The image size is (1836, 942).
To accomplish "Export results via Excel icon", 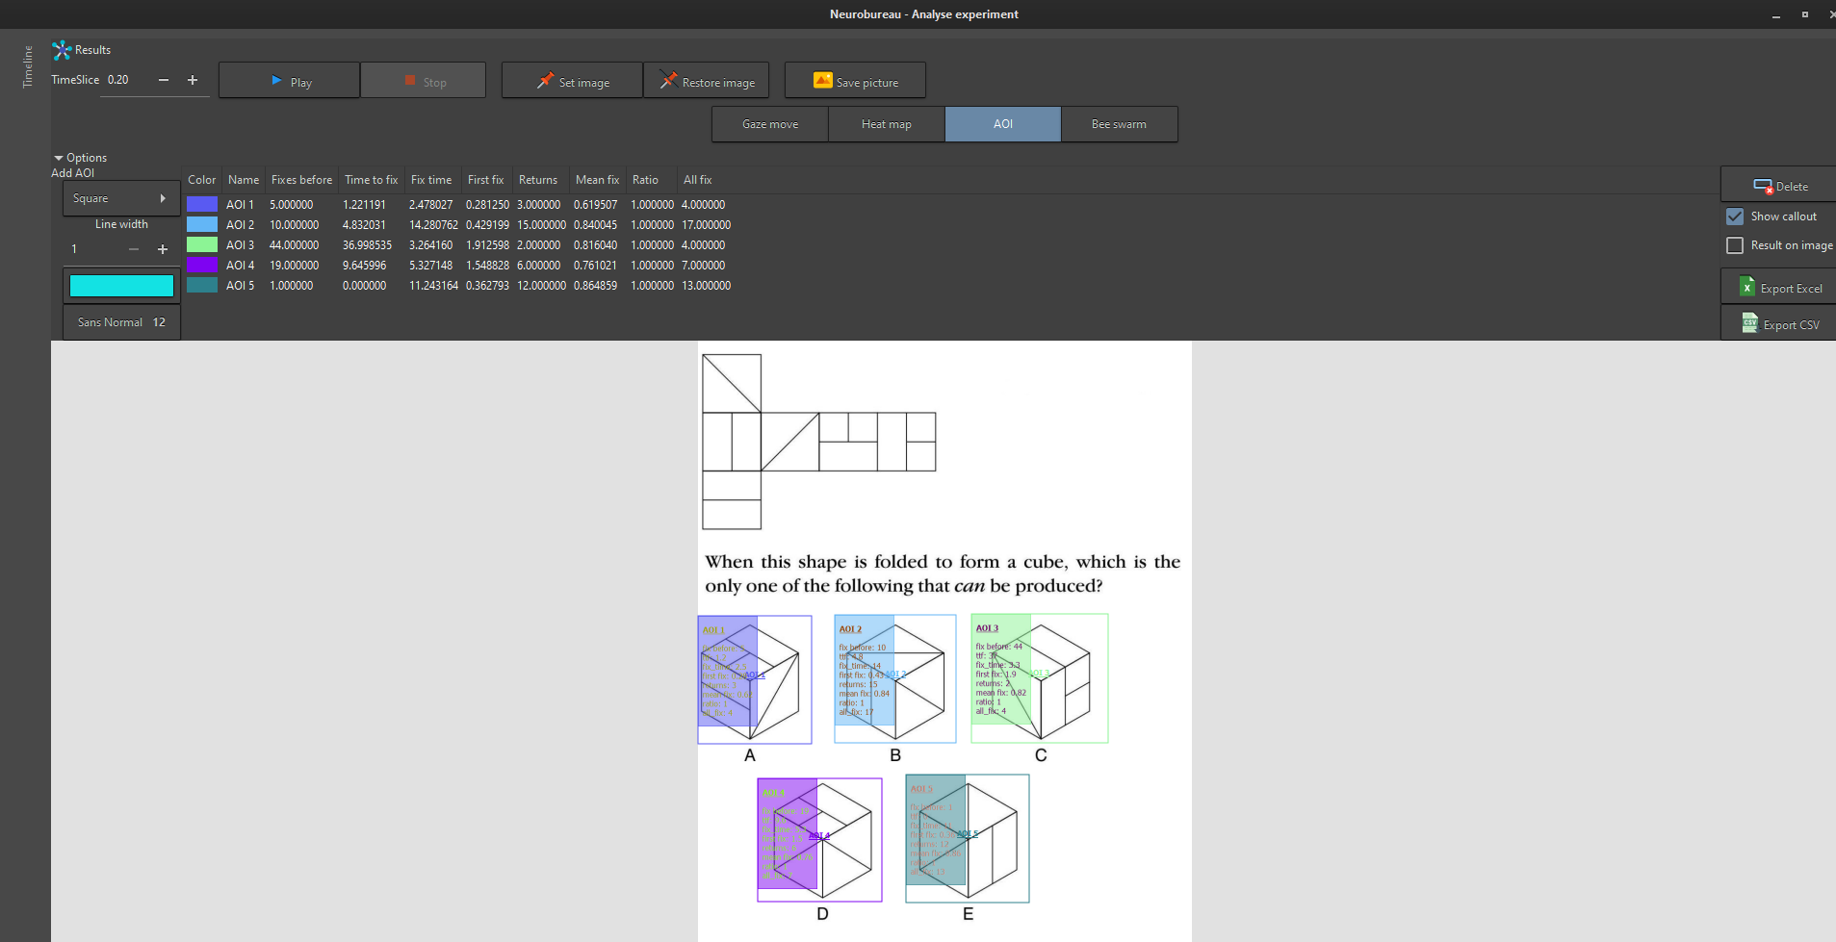I will [x=1746, y=288].
